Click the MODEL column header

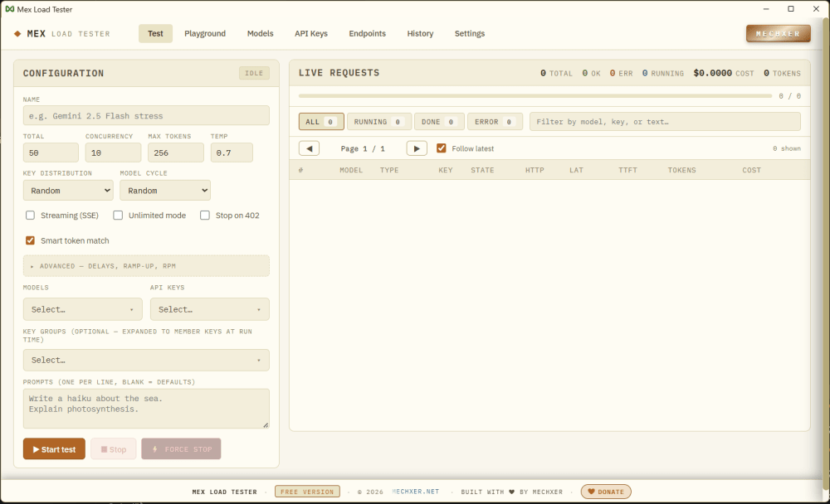[x=351, y=170]
